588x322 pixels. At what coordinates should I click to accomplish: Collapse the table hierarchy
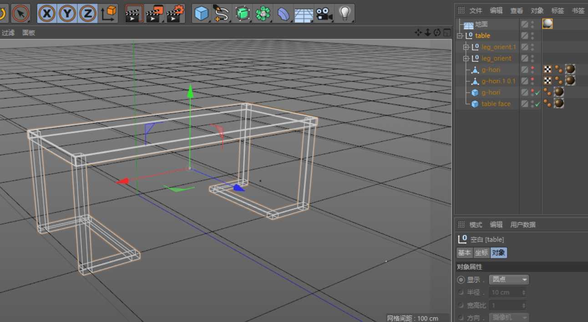tap(459, 35)
